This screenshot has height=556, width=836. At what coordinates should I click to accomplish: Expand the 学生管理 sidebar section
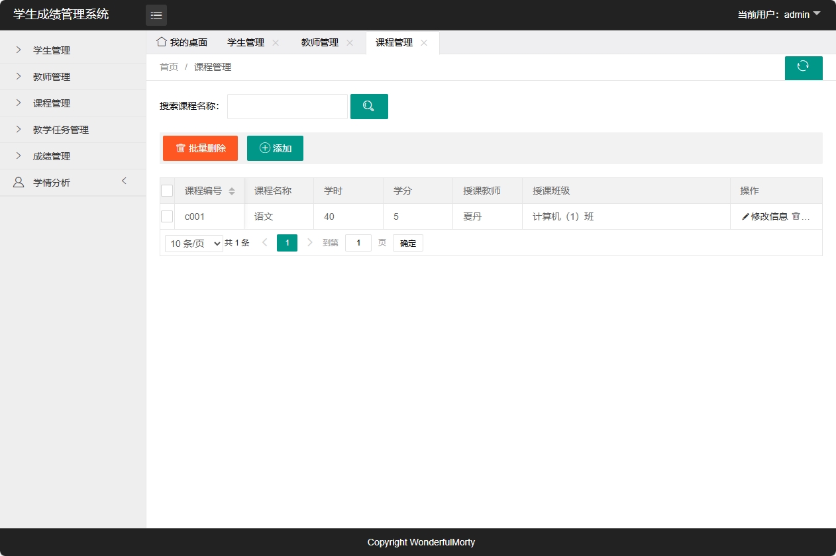51,50
